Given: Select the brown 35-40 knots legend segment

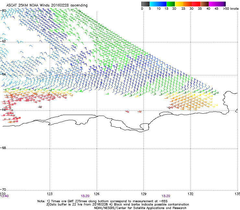Looking at the screenshot, I should 204,4.
